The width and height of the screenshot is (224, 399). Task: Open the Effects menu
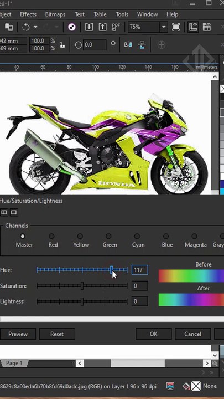[x=28, y=14]
